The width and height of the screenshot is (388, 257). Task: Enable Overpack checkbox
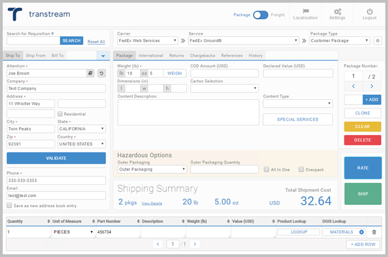click(301, 169)
